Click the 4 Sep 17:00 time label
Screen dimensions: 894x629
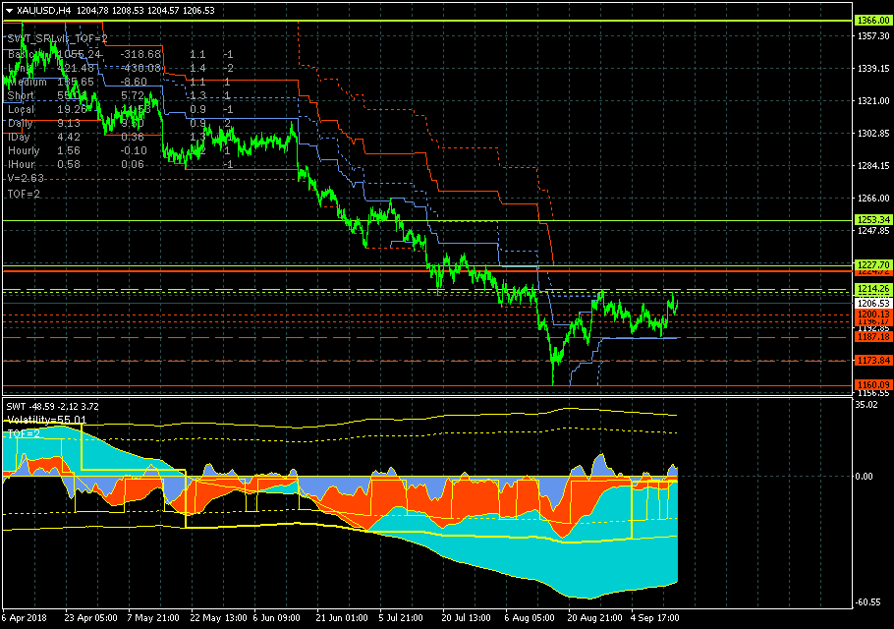(653, 619)
